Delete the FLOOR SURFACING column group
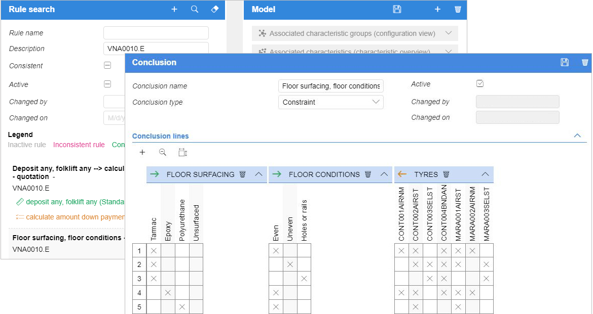593x314 pixels. [243, 174]
